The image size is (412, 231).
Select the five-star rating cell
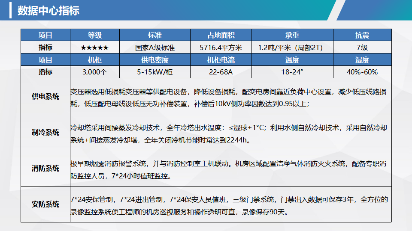pos(94,47)
